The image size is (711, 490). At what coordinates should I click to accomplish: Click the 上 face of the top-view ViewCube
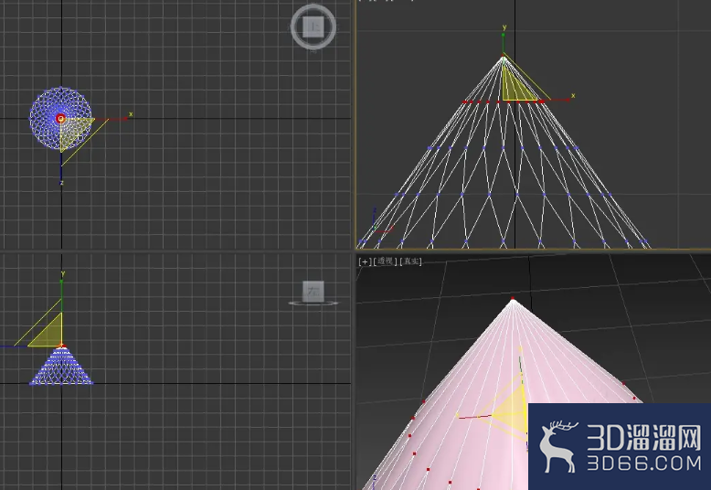click(313, 27)
